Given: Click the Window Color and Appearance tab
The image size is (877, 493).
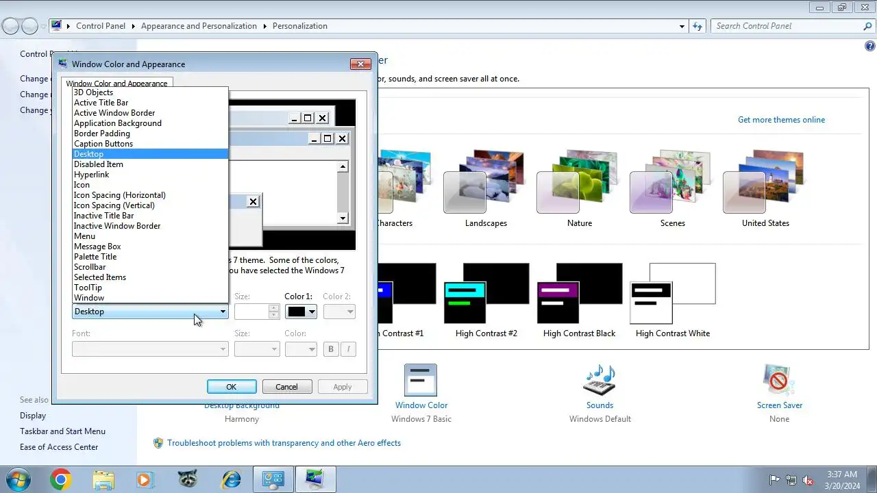Looking at the screenshot, I should click(116, 83).
